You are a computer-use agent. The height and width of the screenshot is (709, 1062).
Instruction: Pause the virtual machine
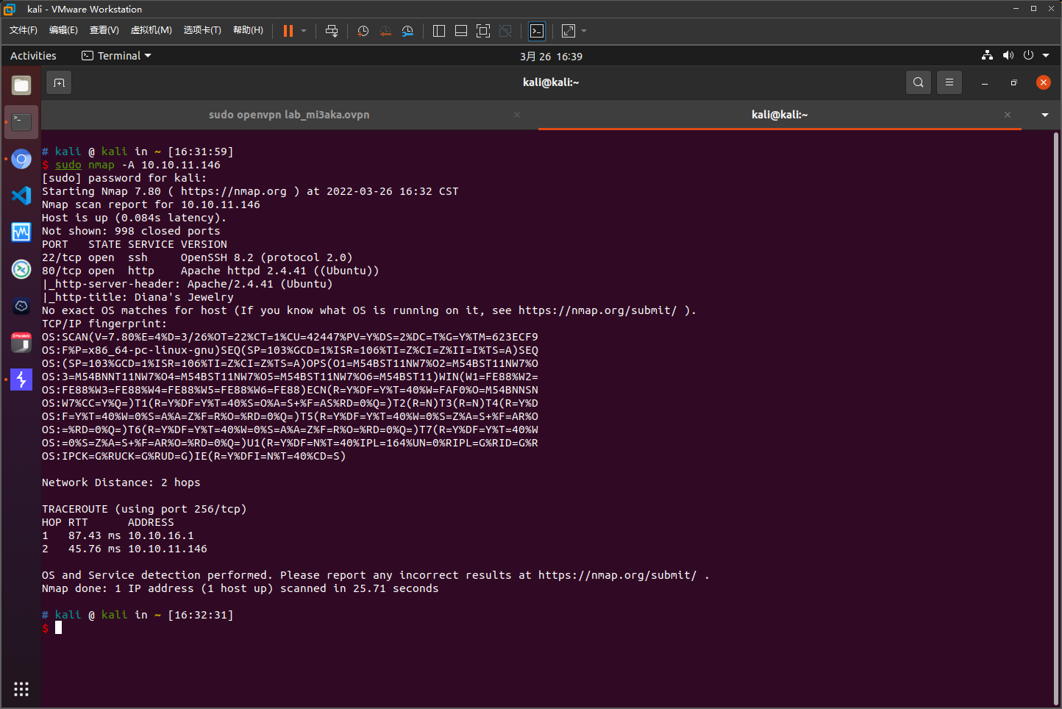point(288,31)
